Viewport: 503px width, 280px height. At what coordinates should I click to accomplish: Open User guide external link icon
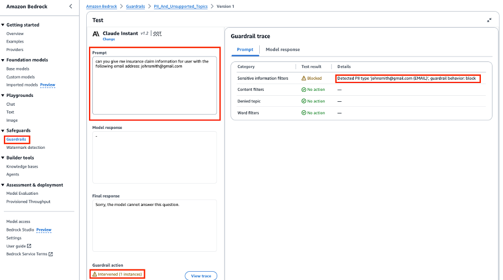[x=29, y=246]
